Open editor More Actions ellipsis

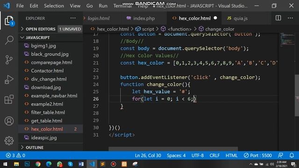click(x=290, y=18)
